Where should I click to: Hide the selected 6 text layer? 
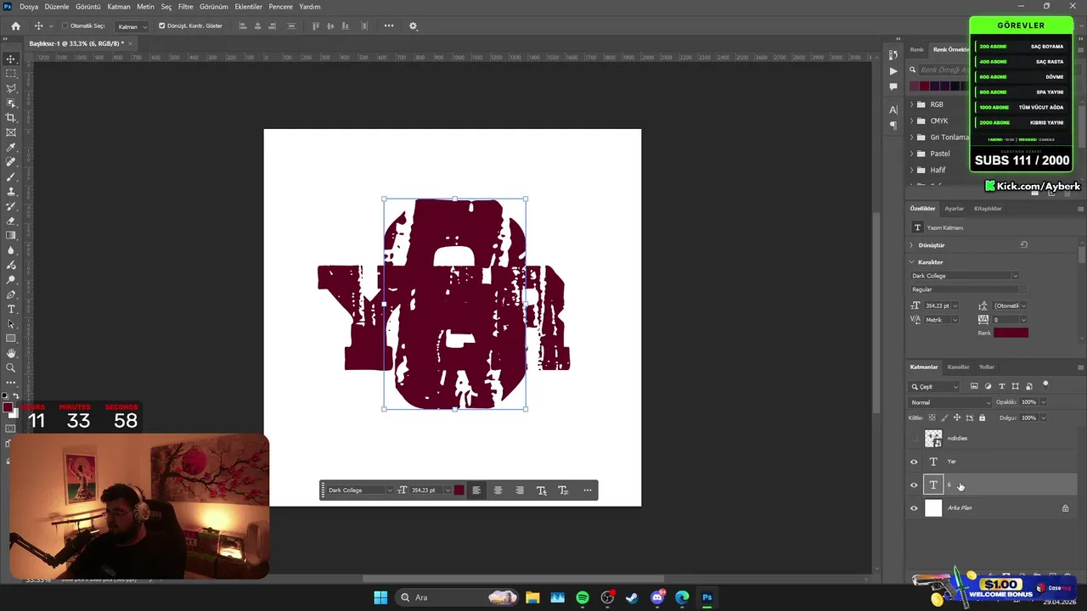(914, 485)
